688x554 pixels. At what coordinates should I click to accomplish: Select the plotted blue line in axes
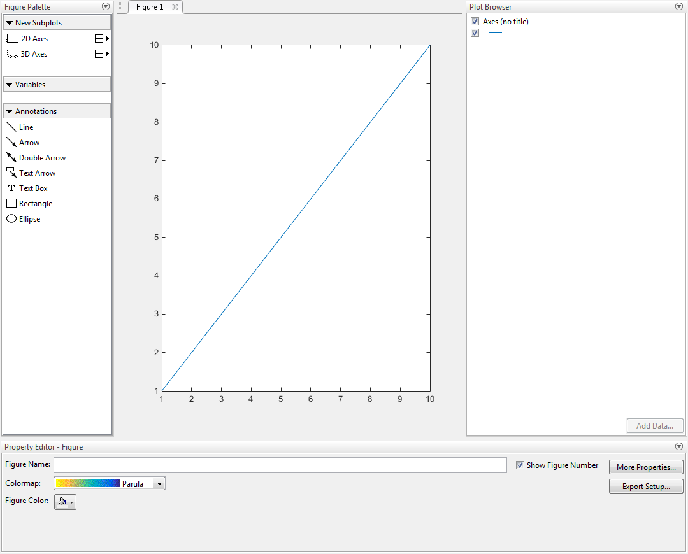point(296,218)
